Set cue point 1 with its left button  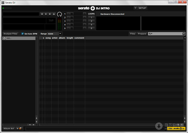tap(68, 14)
